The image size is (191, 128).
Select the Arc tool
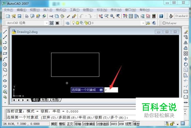pyautogui.click(x=5, y=59)
